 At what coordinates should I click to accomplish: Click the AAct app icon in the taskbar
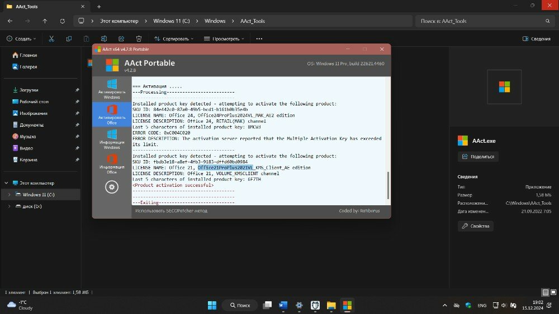point(347,305)
